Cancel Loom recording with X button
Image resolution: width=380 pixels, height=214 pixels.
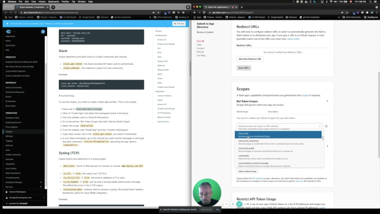226,204
